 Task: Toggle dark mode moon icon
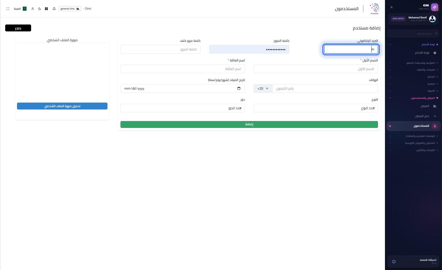(x=39, y=9)
